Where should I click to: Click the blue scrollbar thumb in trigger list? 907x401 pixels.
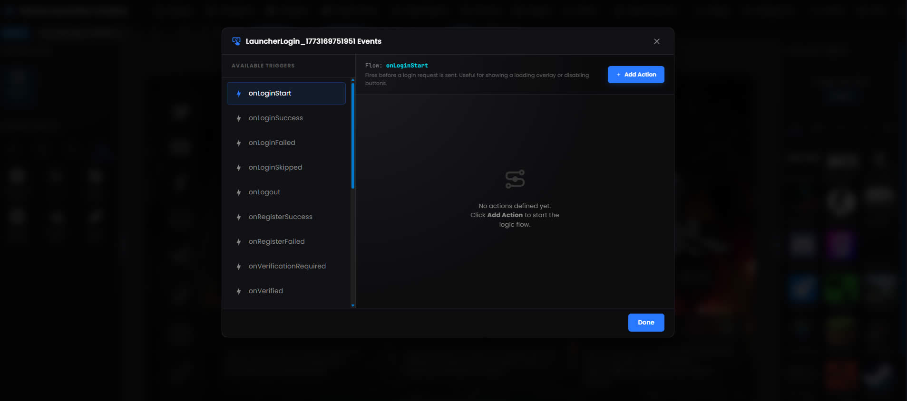click(x=352, y=135)
